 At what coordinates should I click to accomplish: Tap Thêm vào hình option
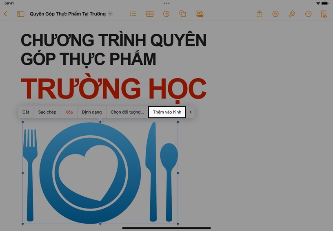click(x=167, y=112)
